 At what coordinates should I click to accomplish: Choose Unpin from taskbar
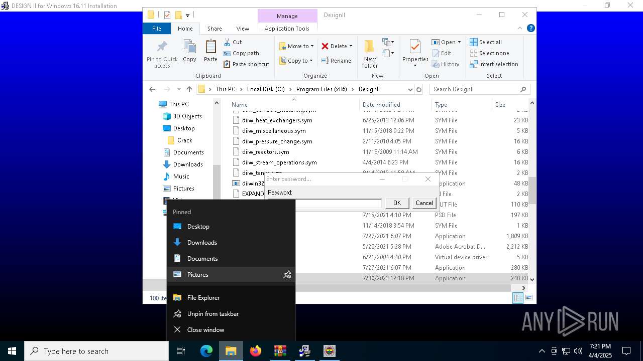(231, 314)
